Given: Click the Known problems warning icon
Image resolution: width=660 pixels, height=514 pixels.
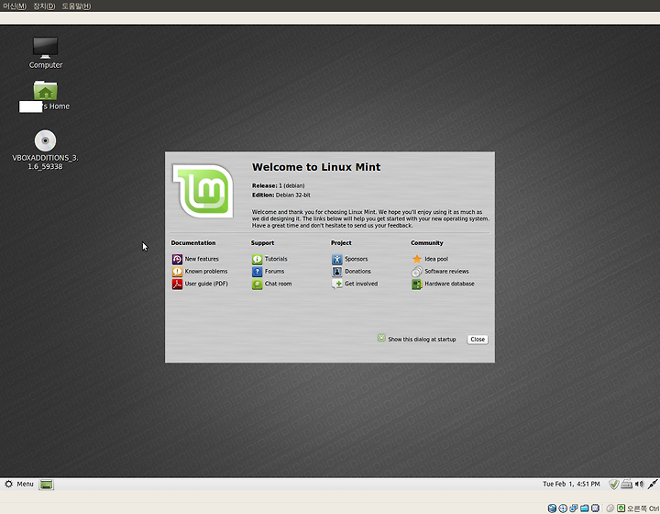Looking at the screenshot, I should click(x=177, y=272).
